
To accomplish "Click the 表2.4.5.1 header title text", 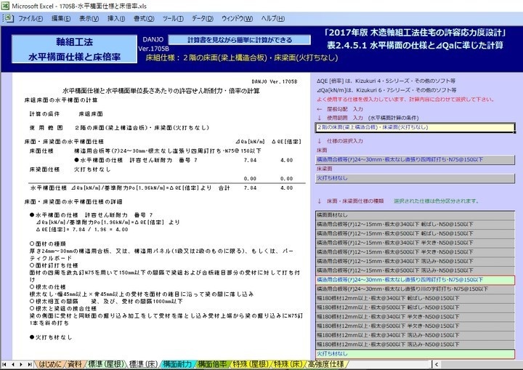I will [x=415, y=45].
